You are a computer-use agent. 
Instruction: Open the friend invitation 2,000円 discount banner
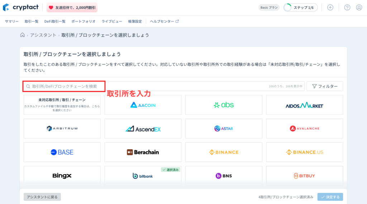(72, 8)
